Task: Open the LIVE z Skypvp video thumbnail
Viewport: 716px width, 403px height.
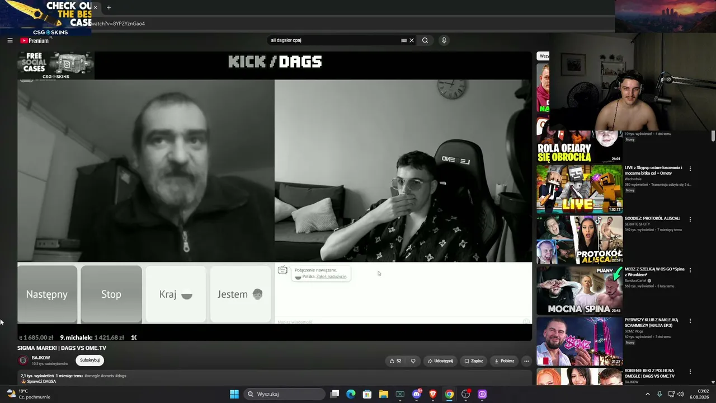Action: [x=579, y=189]
